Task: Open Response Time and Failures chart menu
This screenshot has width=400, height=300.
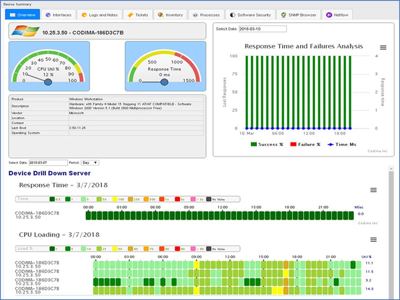Action: tap(383, 47)
